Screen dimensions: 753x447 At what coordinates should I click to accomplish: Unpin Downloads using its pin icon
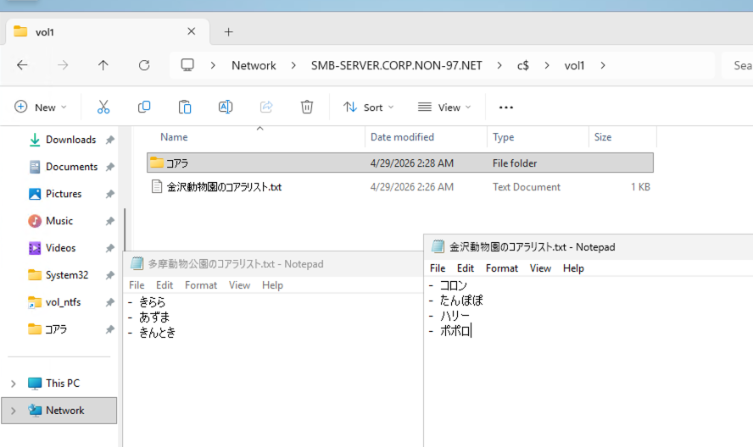110,140
